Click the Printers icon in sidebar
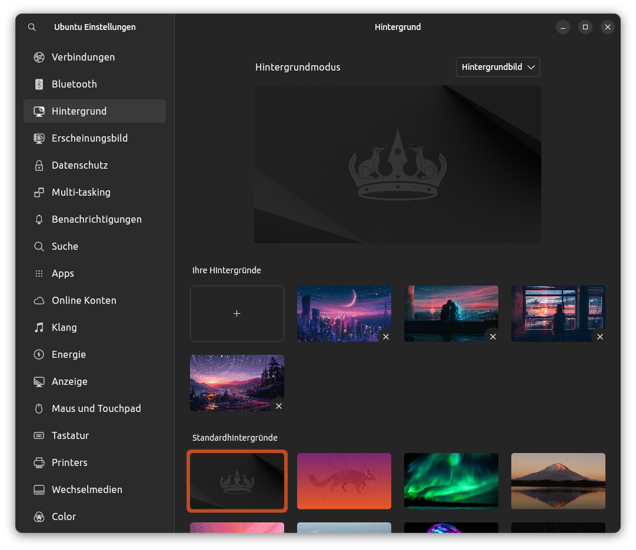Screen dimensions: 636x550 pyautogui.click(x=39, y=462)
